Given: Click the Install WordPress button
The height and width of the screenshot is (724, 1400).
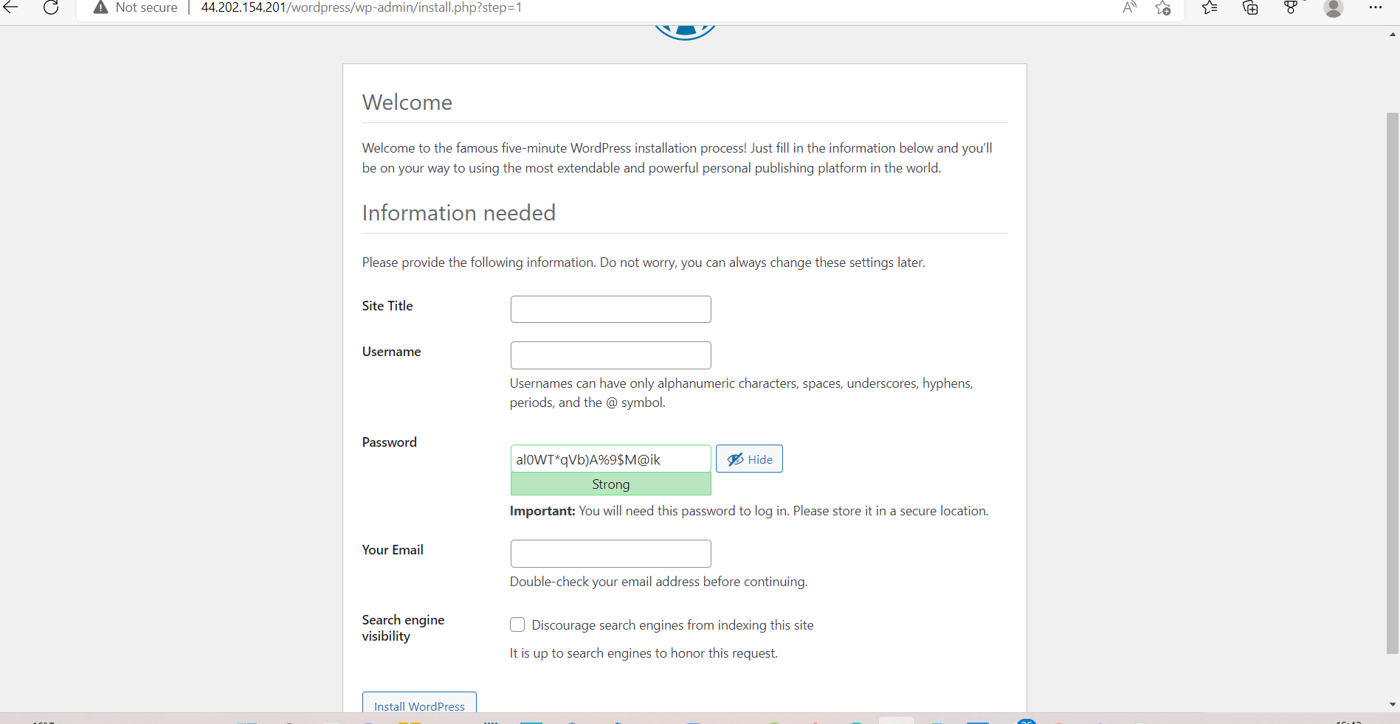Looking at the screenshot, I should point(419,703).
